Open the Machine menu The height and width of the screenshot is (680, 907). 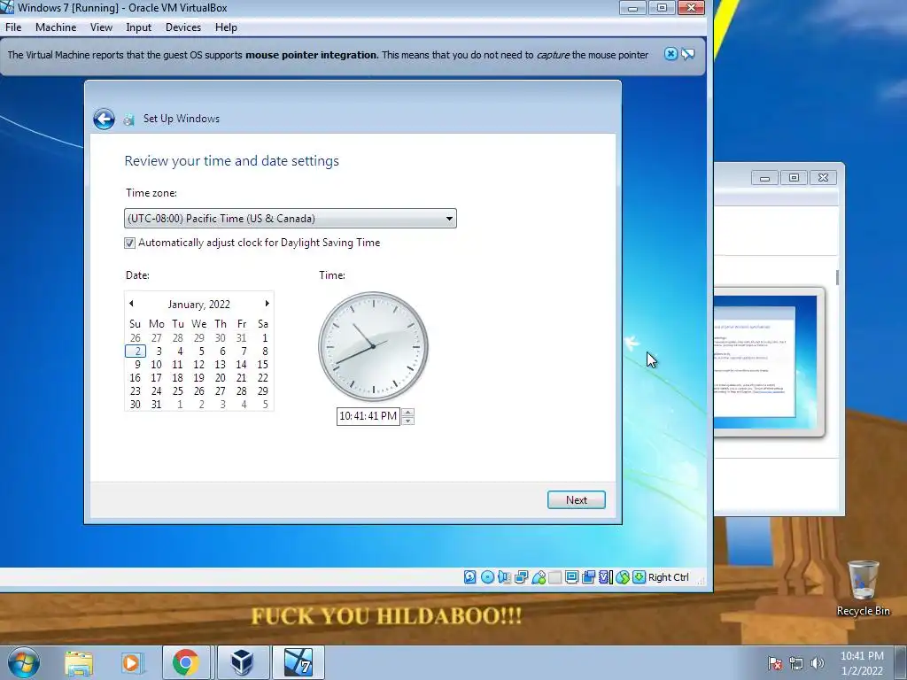pyautogui.click(x=56, y=27)
